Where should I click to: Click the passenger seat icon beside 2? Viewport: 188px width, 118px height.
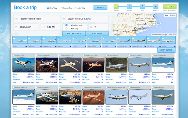click(x=91, y=27)
